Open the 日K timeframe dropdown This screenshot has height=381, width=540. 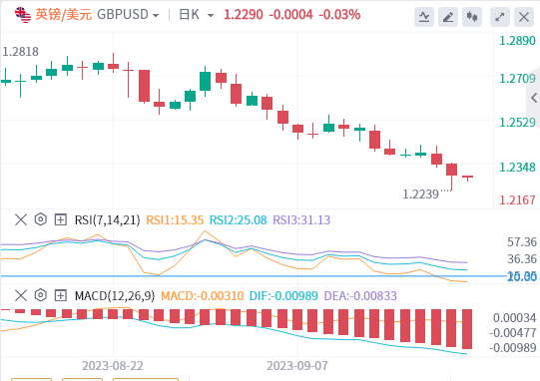coord(197,15)
